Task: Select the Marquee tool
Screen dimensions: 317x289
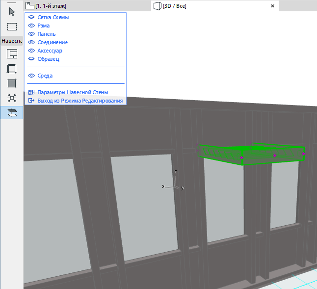Action: [x=12, y=26]
